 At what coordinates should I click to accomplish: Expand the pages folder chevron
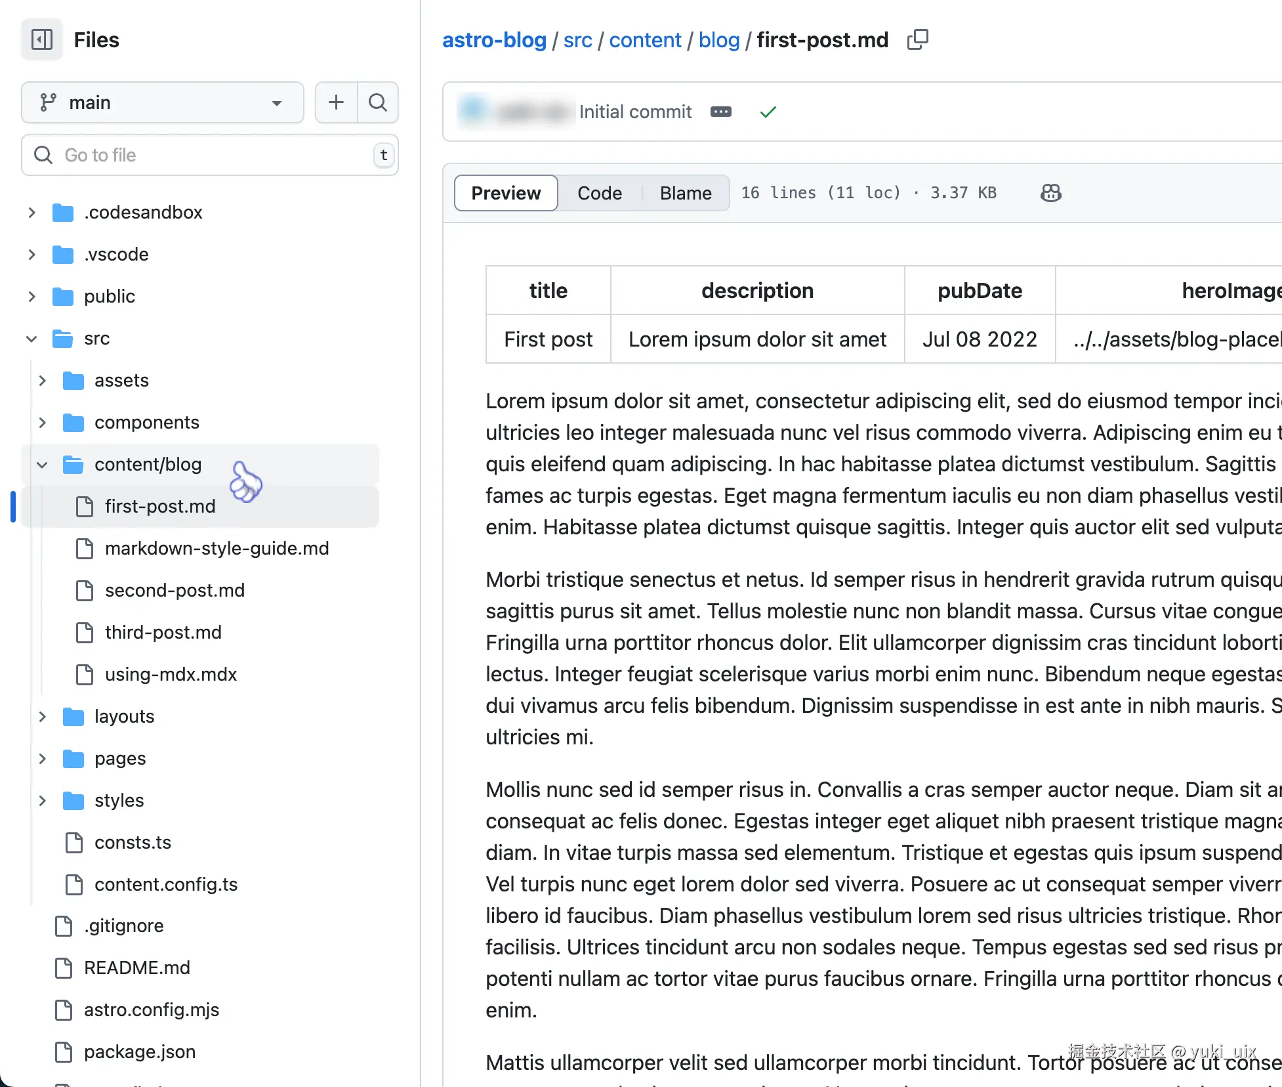pos(42,759)
